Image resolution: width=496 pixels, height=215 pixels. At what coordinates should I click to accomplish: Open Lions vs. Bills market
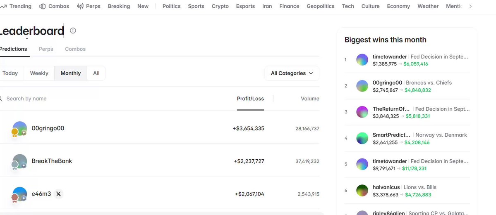pos(420,187)
